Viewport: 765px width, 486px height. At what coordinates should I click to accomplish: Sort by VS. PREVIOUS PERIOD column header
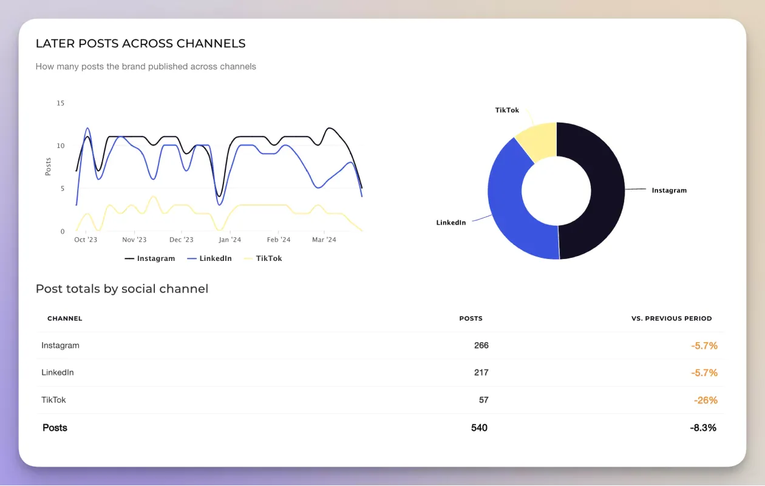(671, 319)
